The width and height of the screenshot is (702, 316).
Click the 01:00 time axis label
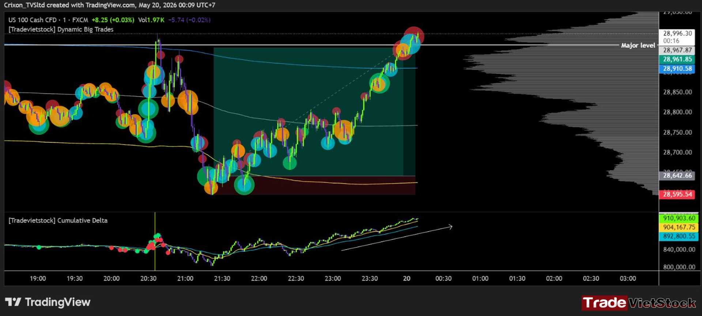(x=480, y=278)
